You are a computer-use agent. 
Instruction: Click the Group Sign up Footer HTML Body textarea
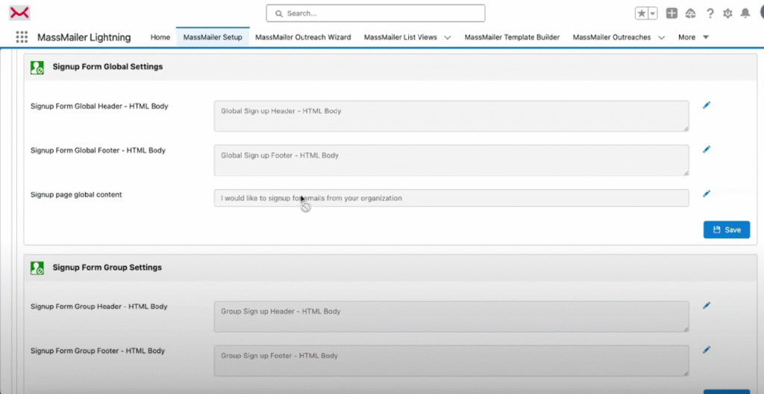click(x=451, y=360)
